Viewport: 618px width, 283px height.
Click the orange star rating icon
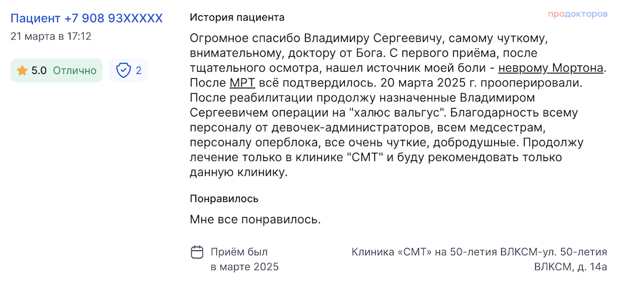pos(22,70)
